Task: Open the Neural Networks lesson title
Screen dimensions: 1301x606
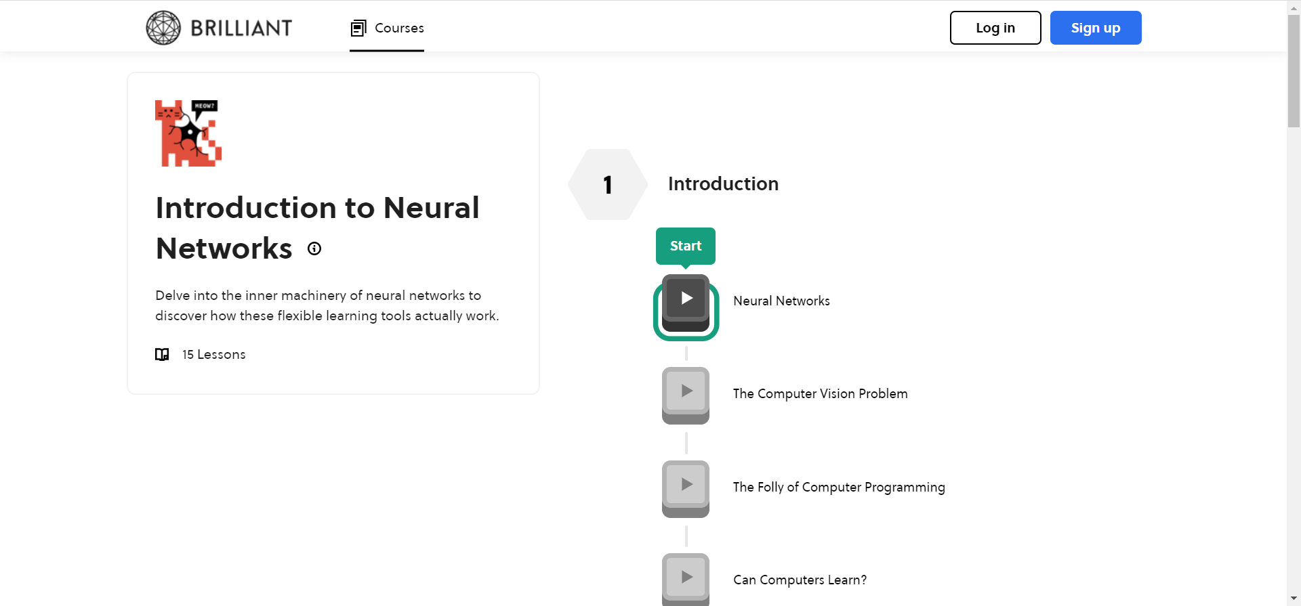Action: click(781, 301)
